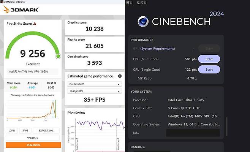
Task: Click the MP Ratio value 4.78 x
Action: 192,78
